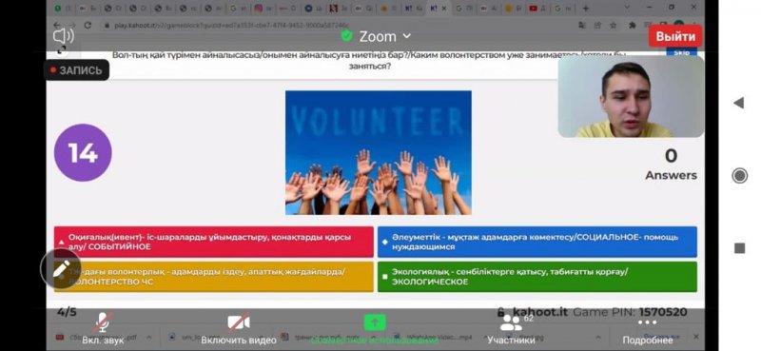Viewport: 761px width, 351px height.
Task: Unmute microphone with Вкл. звук
Action: click(x=103, y=329)
